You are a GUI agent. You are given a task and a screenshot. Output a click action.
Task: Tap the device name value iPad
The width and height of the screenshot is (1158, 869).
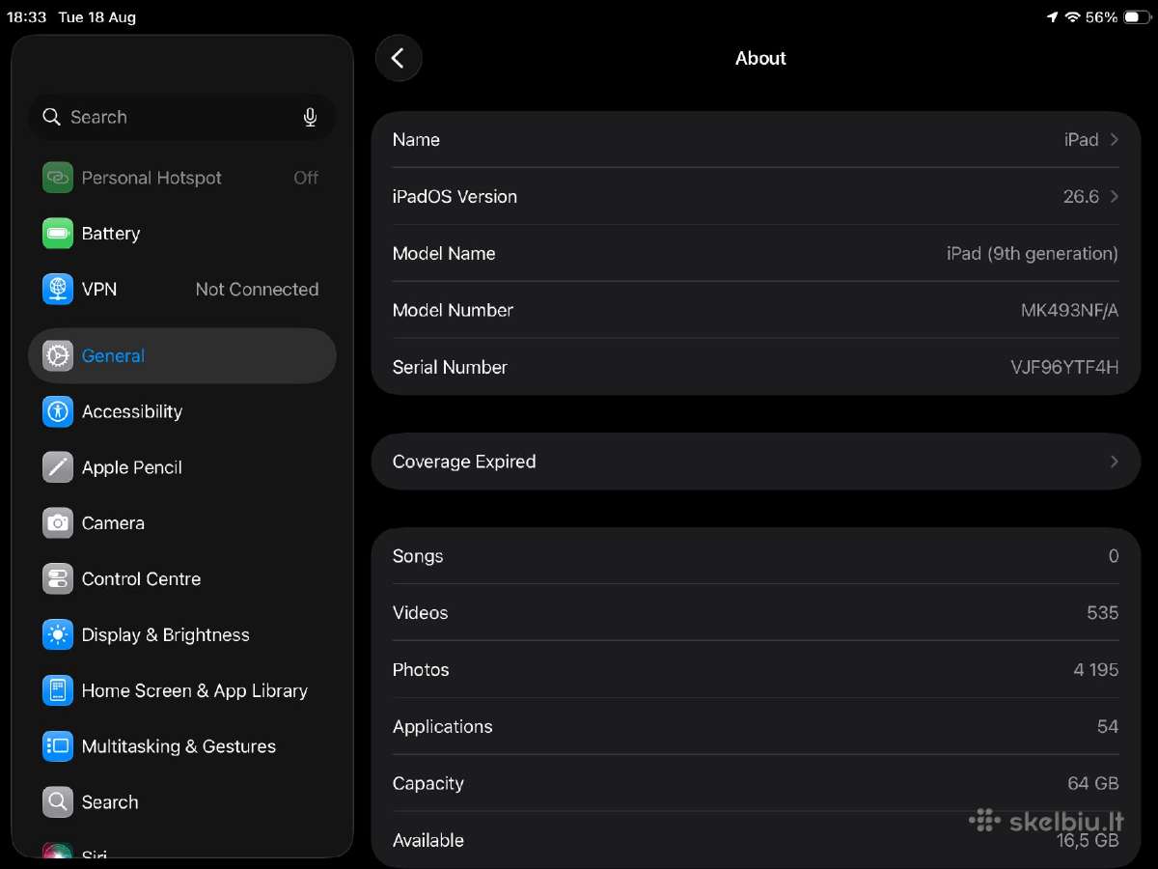tap(1081, 140)
